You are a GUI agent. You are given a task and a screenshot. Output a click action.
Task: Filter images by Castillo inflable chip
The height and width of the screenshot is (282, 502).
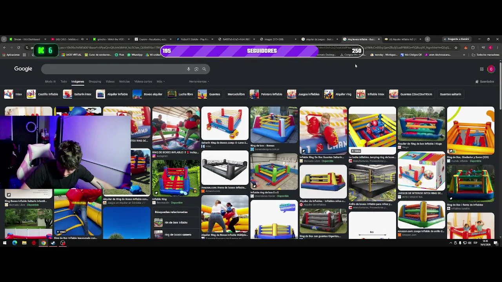[43, 94]
